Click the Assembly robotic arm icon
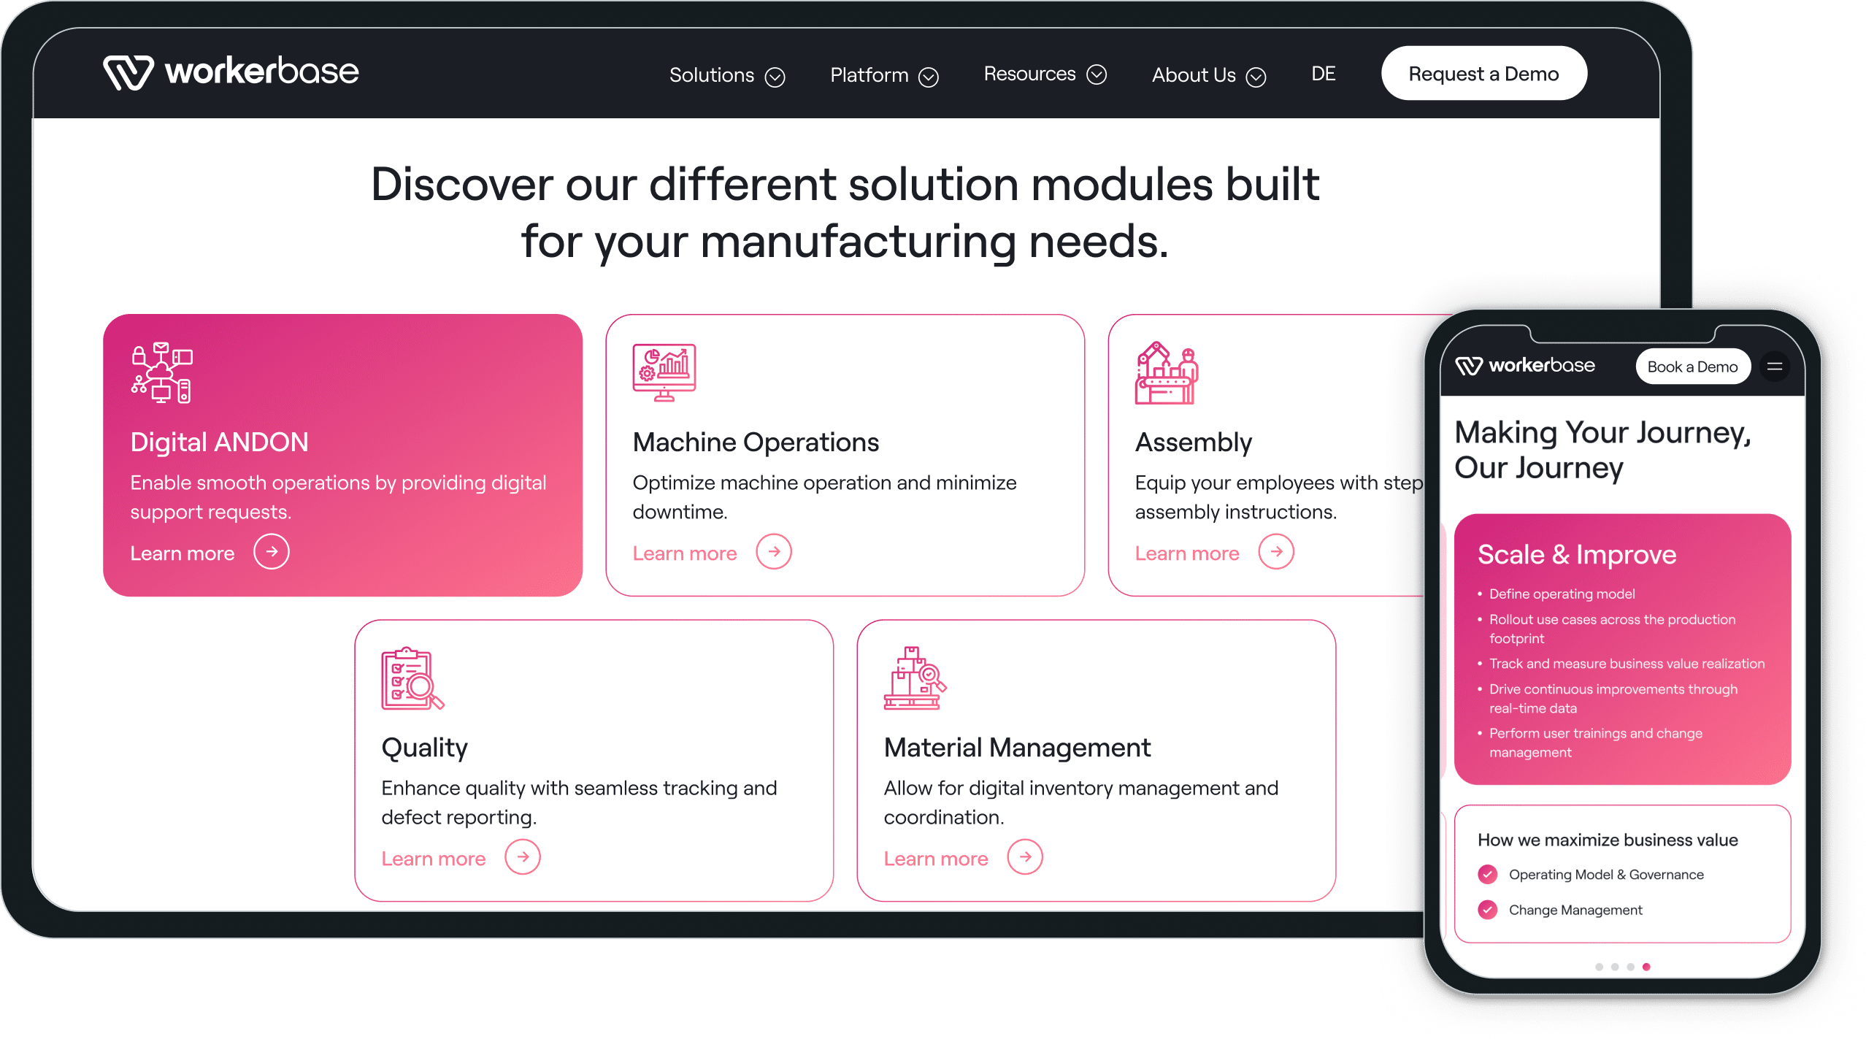This screenshot has width=1866, height=1039. [x=1165, y=373]
